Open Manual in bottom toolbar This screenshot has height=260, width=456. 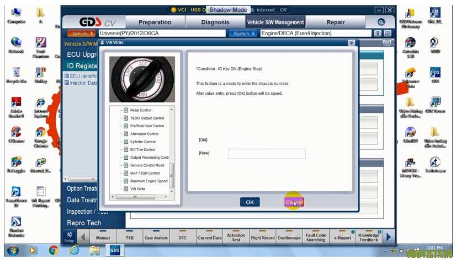pyautogui.click(x=103, y=237)
